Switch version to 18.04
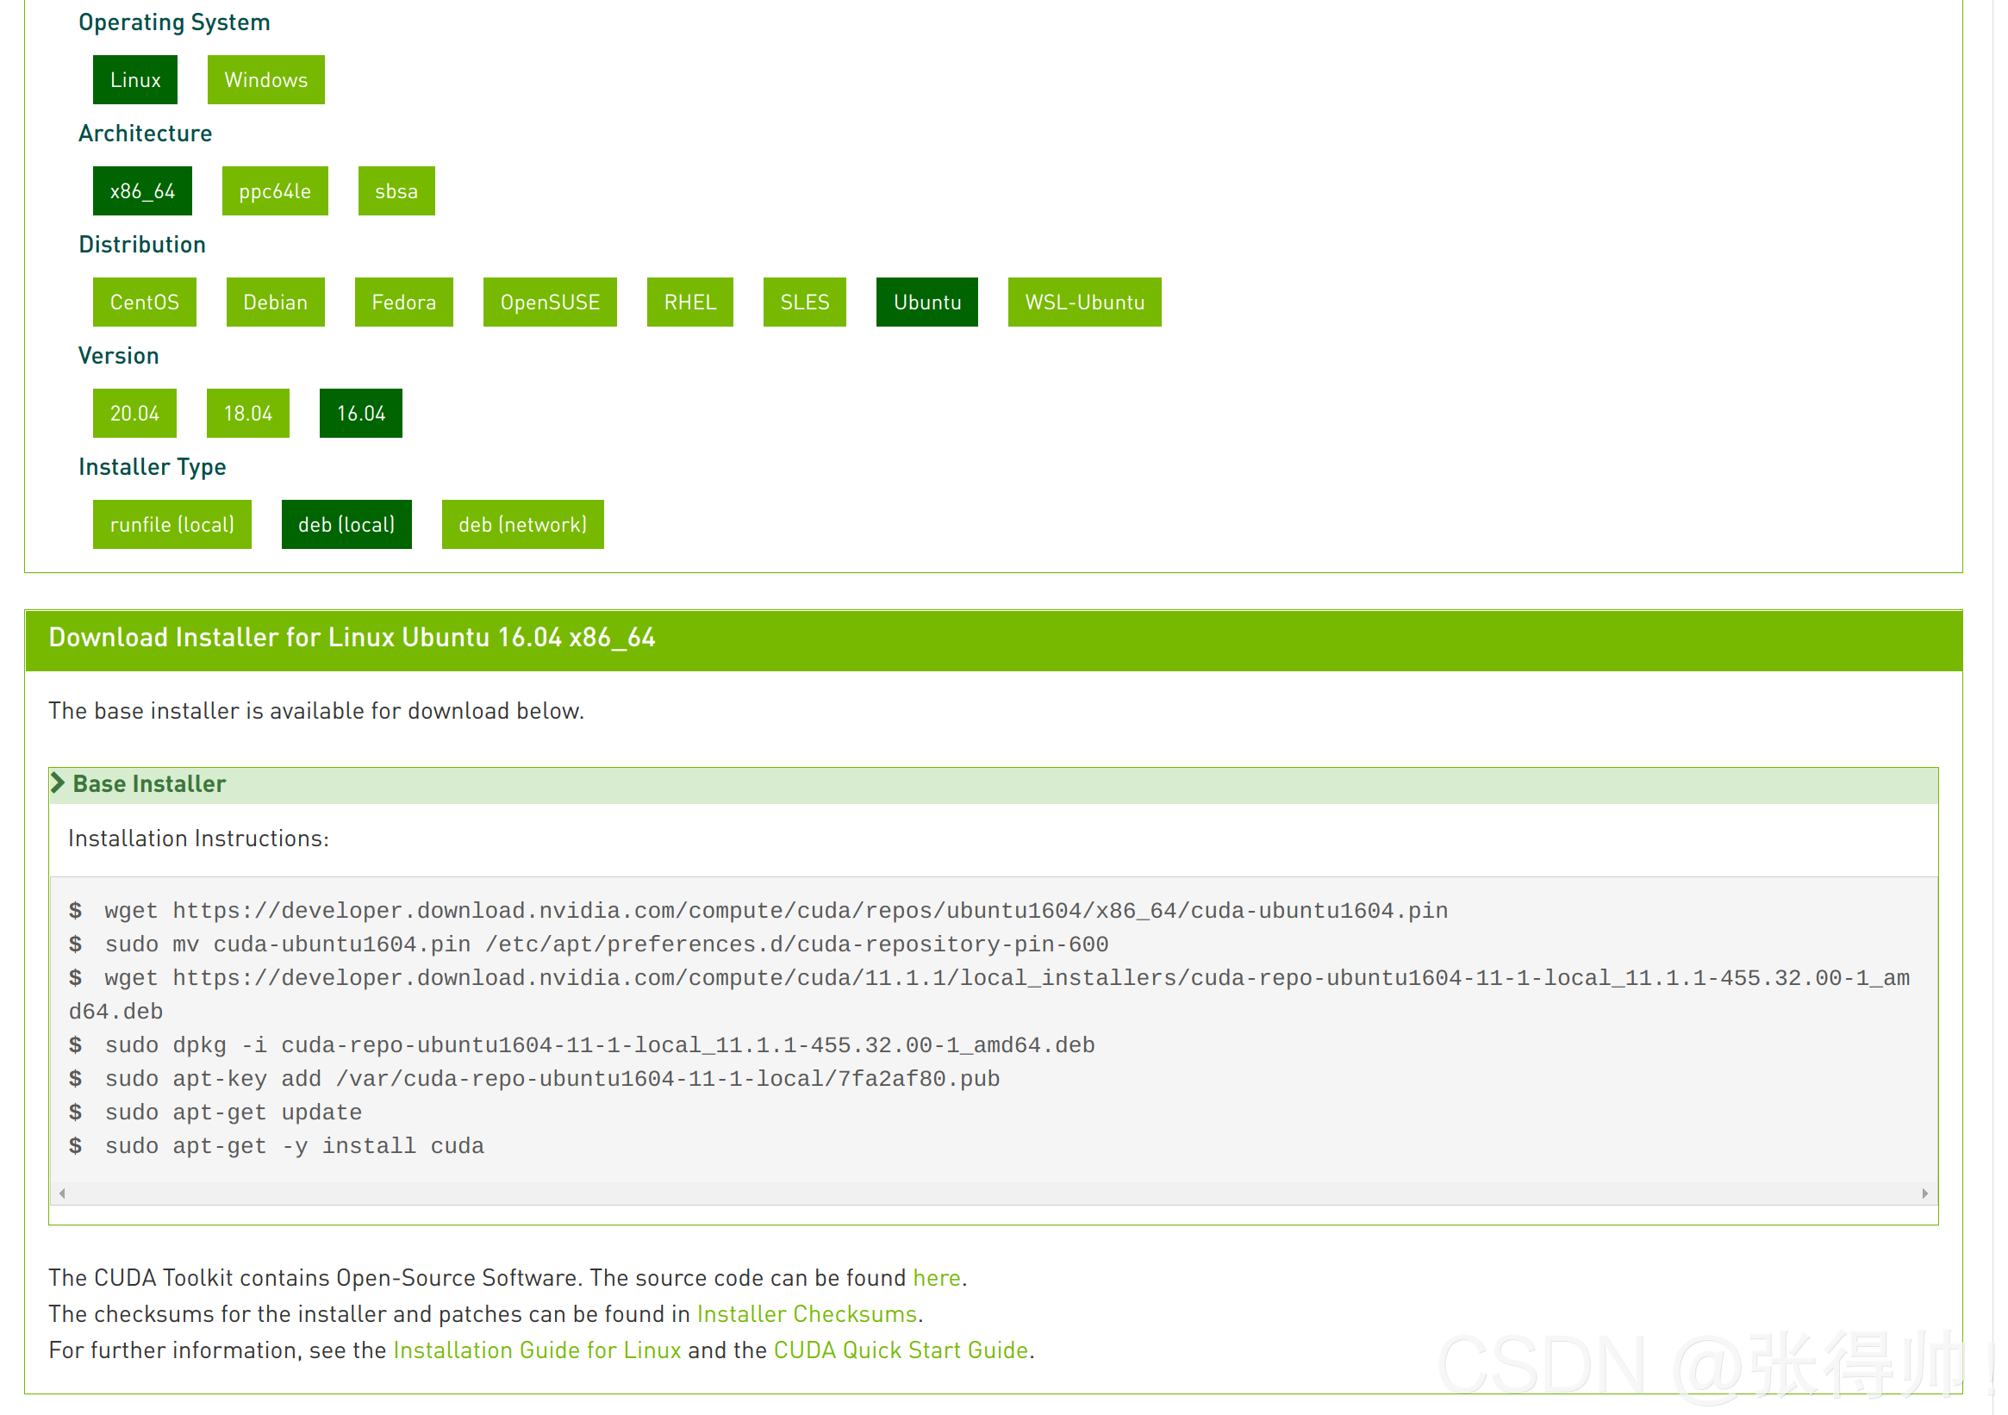The width and height of the screenshot is (2008, 1415). [247, 413]
